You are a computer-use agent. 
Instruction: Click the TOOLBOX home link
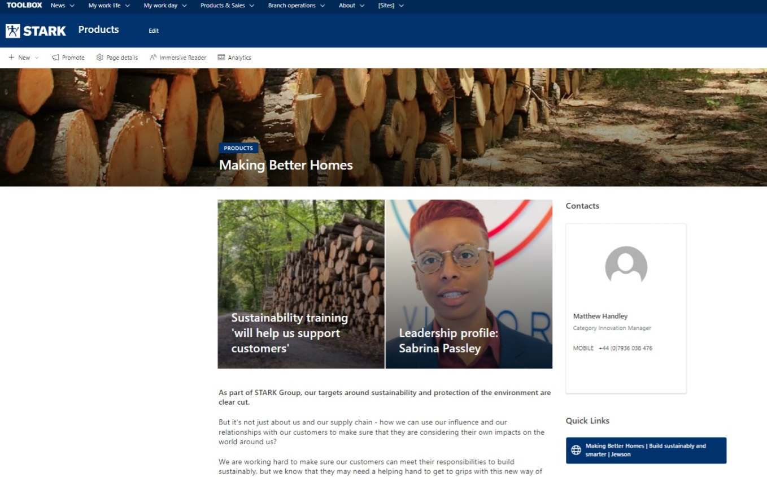[x=24, y=6]
